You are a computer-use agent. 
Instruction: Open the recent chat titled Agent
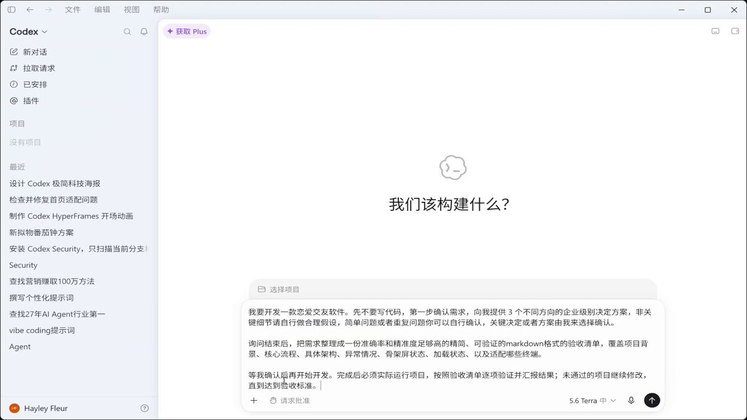pyautogui.click(x=20, y=347)
